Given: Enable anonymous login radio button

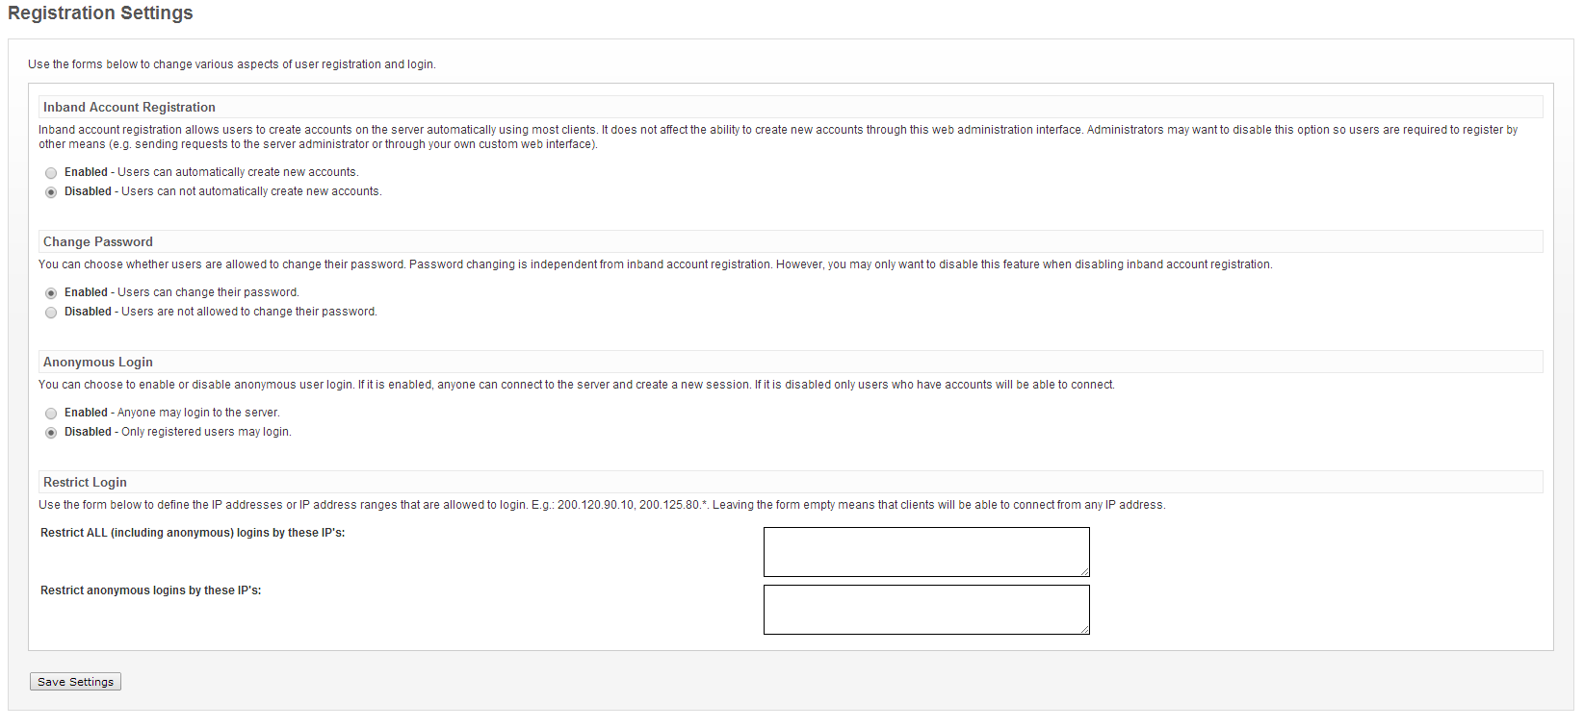Looking at the screenshot, I should (x=51, y=414).
